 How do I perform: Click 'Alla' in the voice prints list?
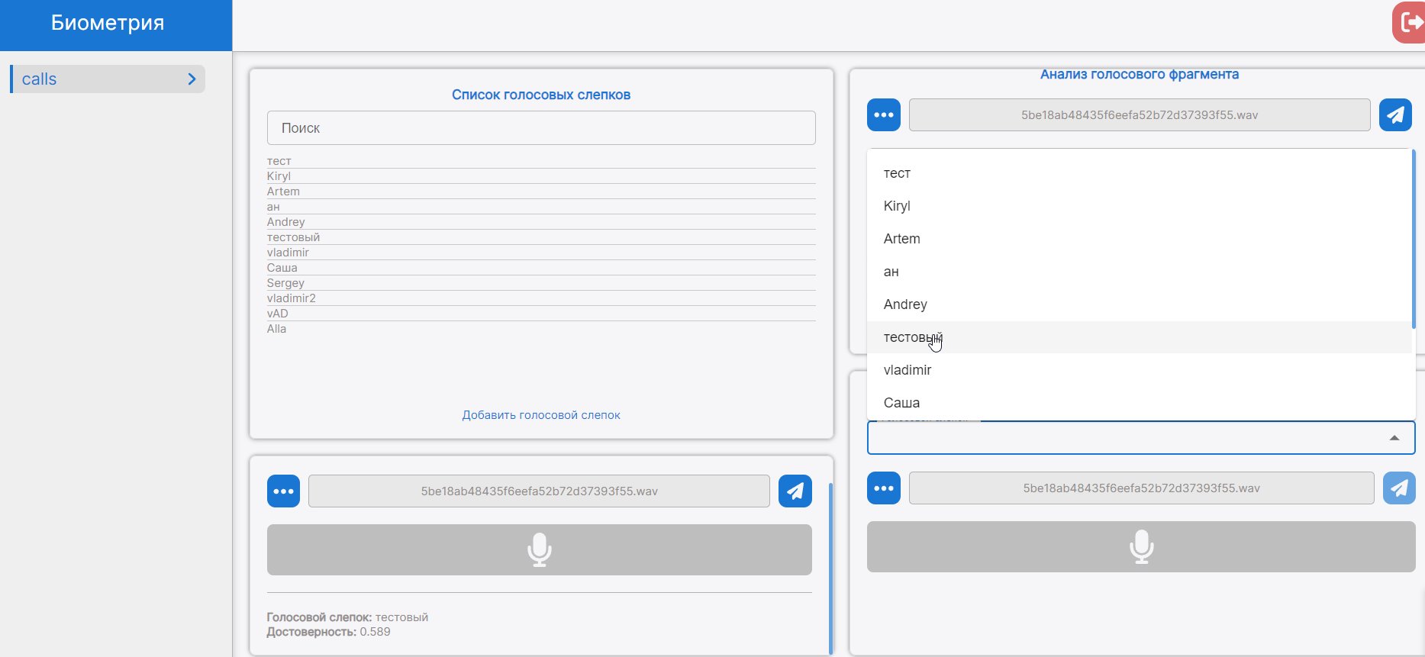point(276,329)
